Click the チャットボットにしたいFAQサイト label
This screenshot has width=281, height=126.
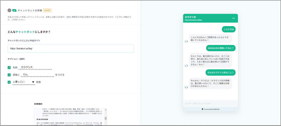24,40
